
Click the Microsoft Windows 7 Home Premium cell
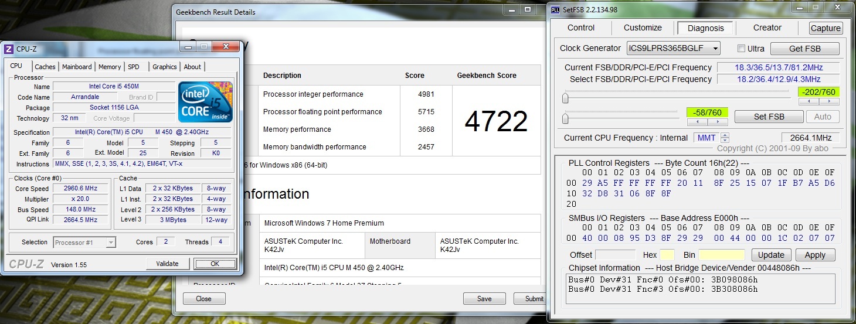click(399, 223)
